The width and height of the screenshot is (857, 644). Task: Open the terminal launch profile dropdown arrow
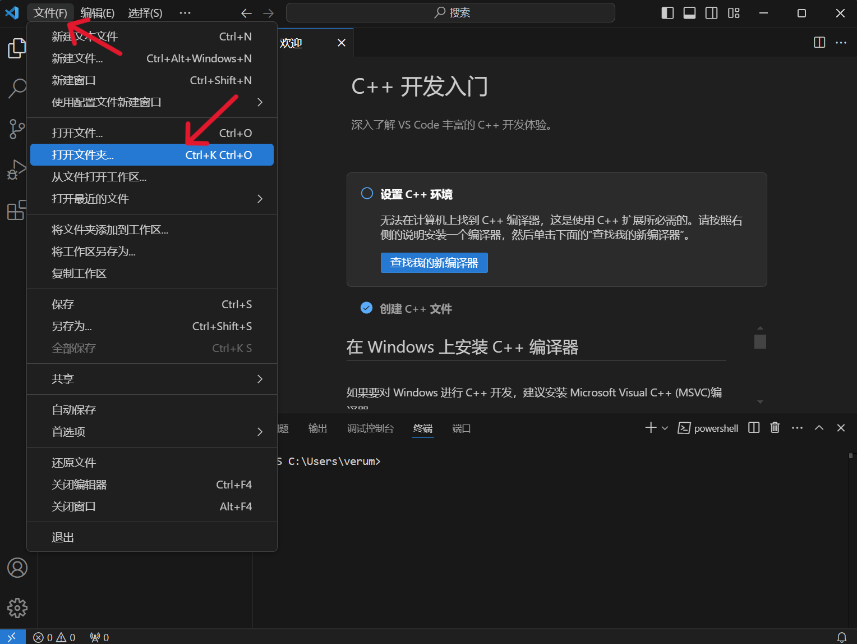point(665,428)
